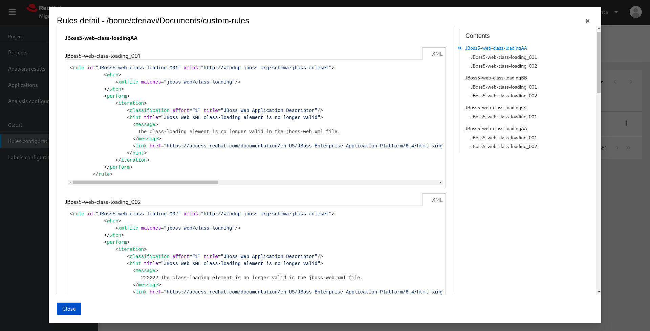Close the Rules detail dialog with X
This screenshot has width=650, height=331.
pyautogui.click(x=587, y=21)
